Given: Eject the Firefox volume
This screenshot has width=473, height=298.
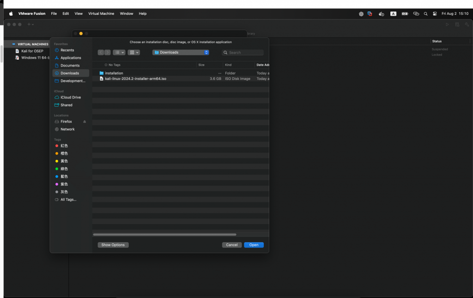Looking at the screenshot, I should [85, 122].
